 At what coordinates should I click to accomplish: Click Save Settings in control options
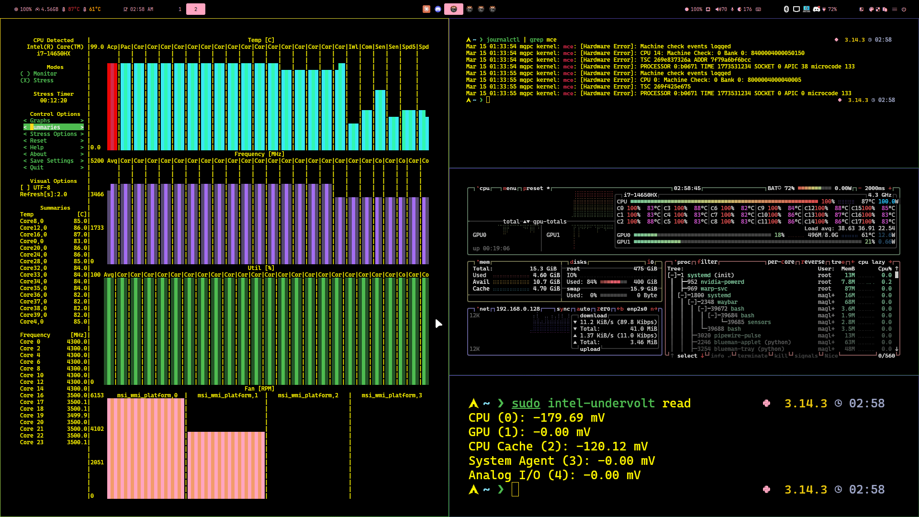pos(52,161)
